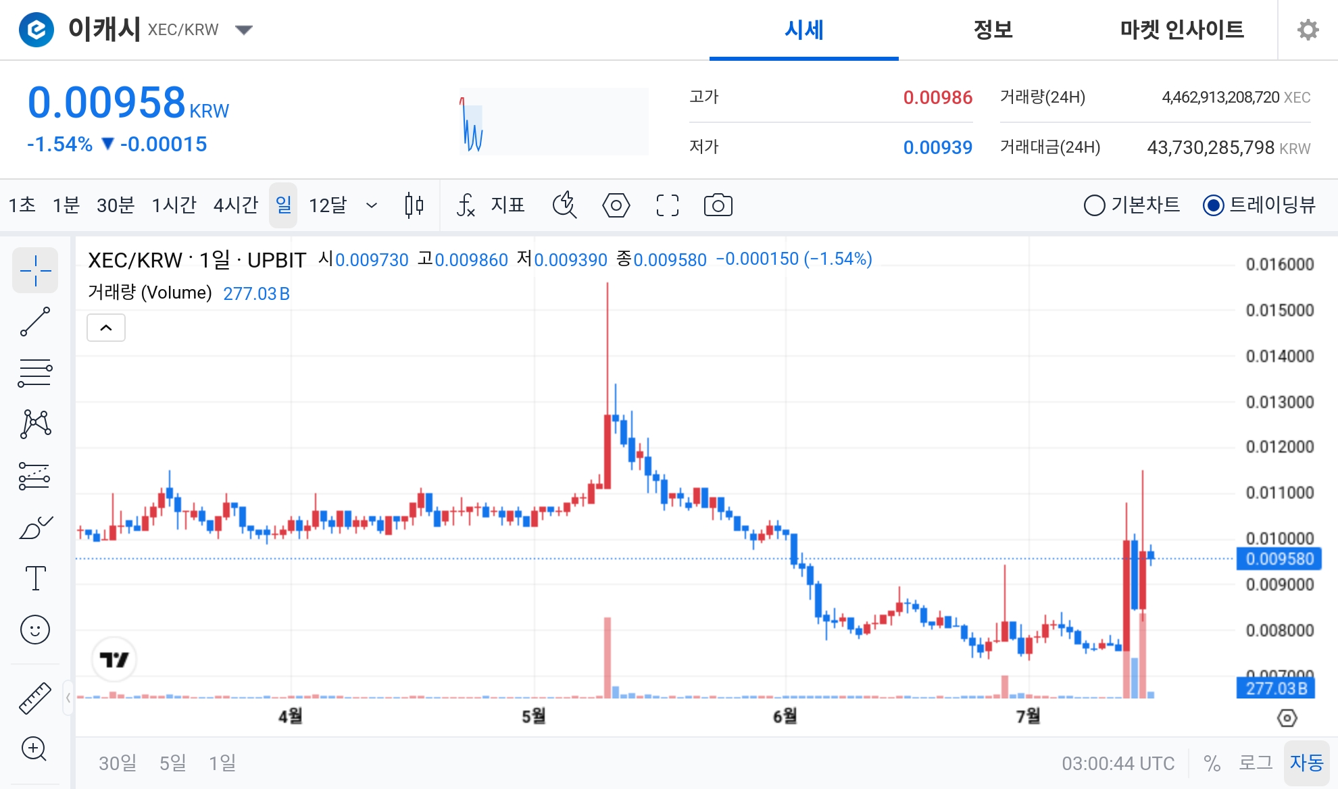
Task: Open the Fibonacci retracement tool
Action: point(35,372)
